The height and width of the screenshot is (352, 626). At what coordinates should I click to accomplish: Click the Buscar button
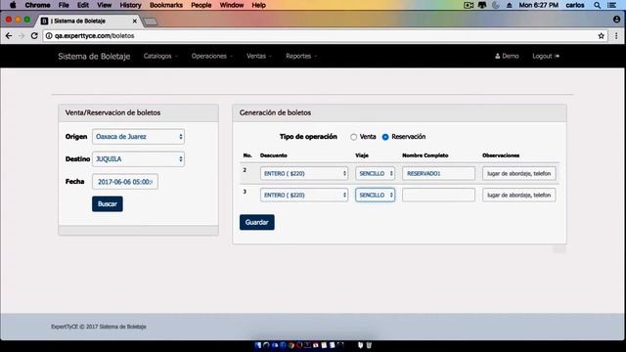click(108, 204)
